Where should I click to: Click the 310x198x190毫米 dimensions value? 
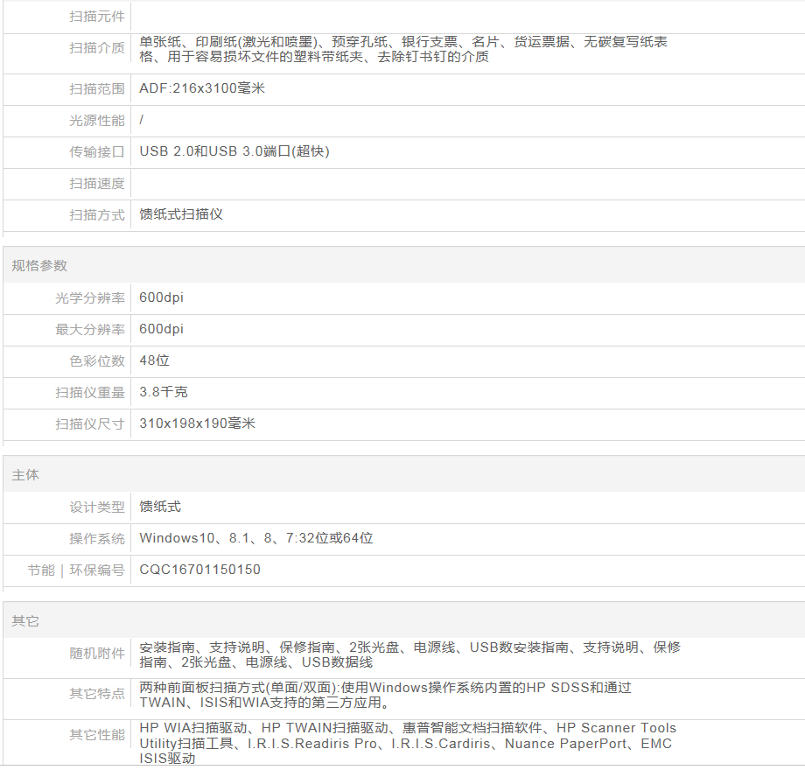197,423
